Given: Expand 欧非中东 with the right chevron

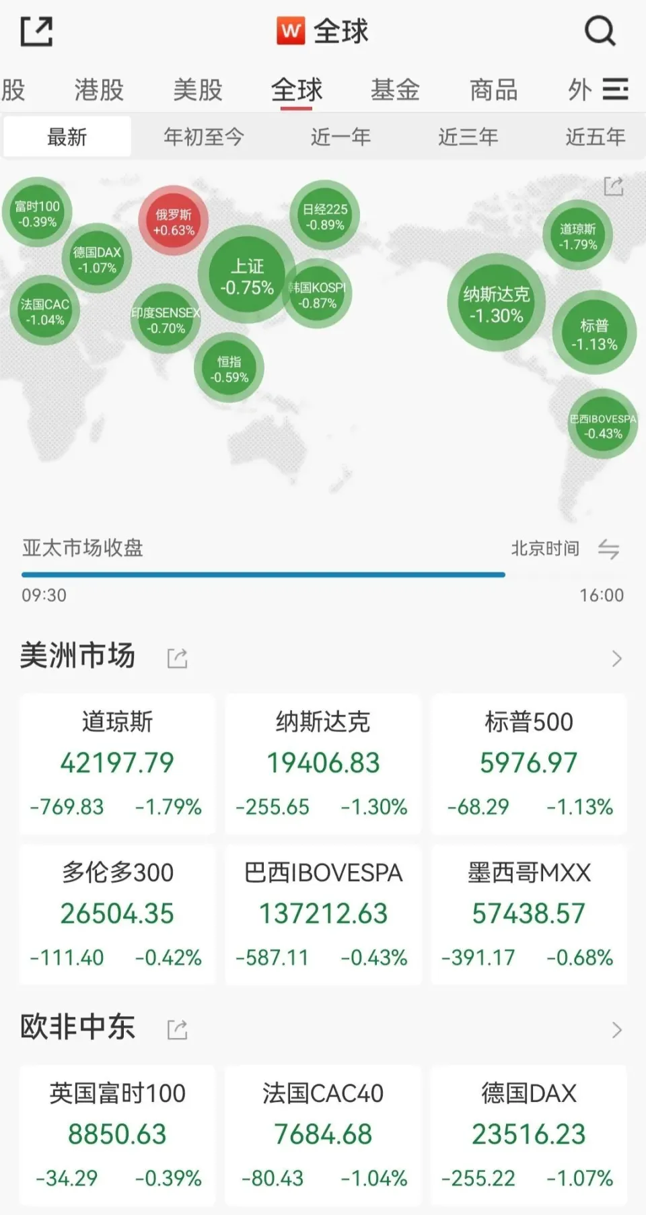Looking at the screenshot, I should click(616, 1030).
